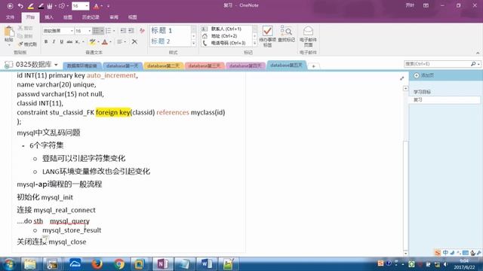
Task: Apply the Phone number tag (Ctrl+3)
Action: [x=226, y=43]
